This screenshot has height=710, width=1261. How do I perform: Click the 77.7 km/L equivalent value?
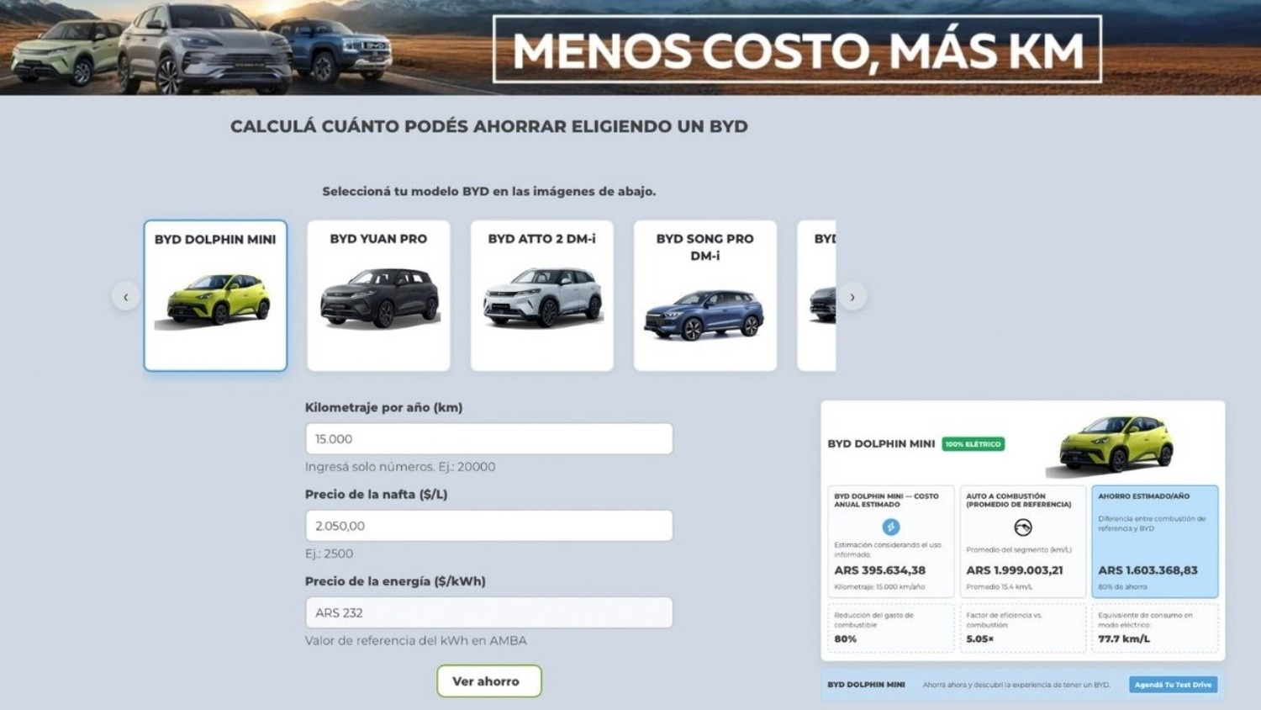(1124, 639)
